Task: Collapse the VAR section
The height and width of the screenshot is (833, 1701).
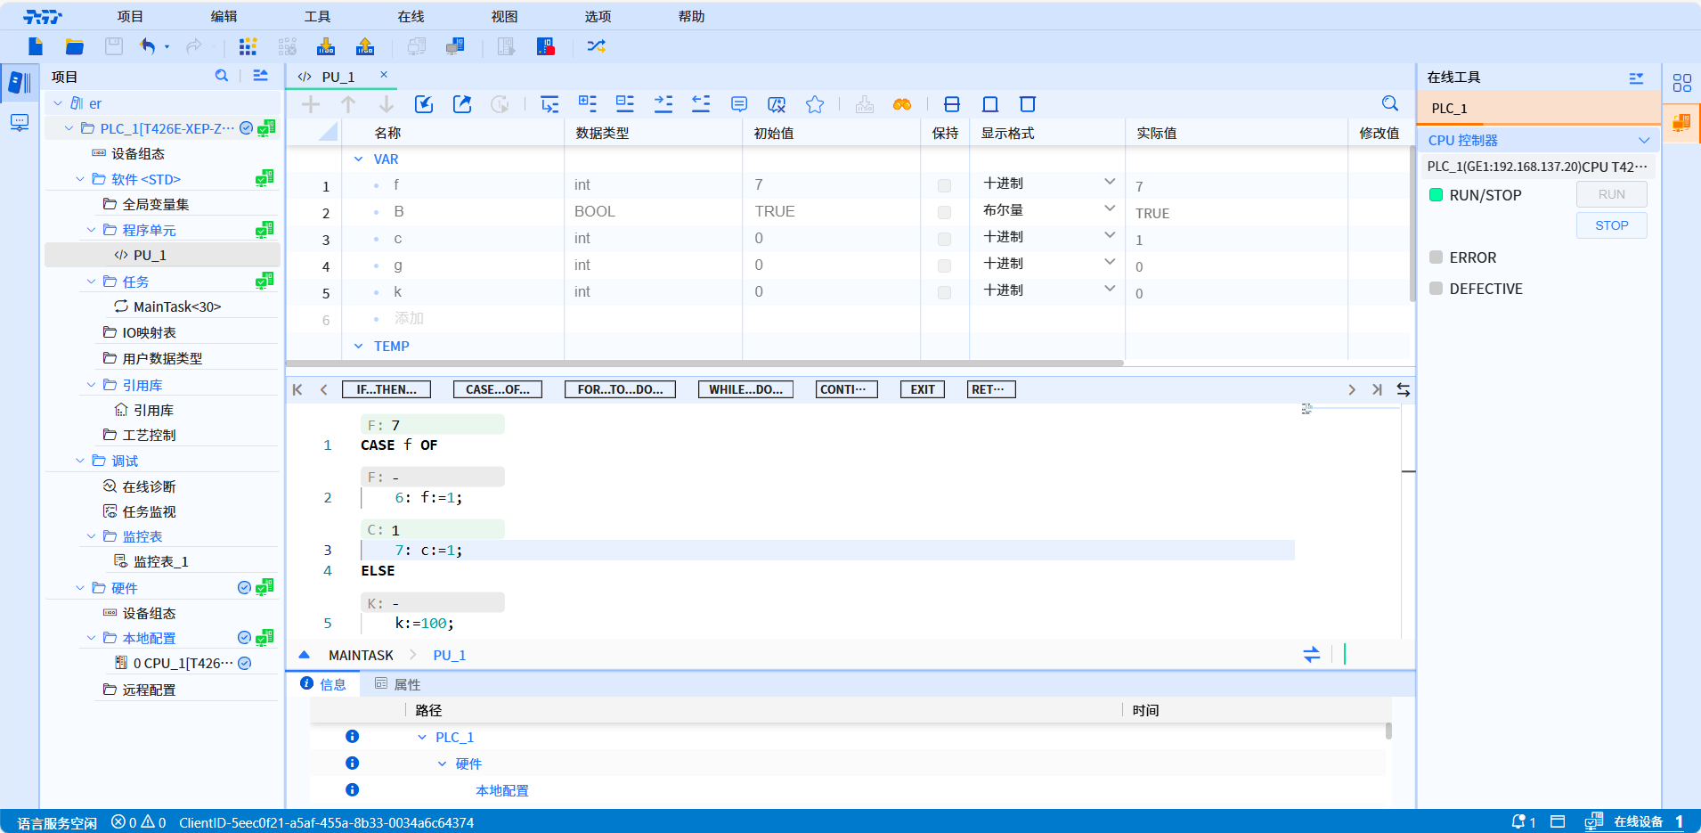Action: (359, 159)
